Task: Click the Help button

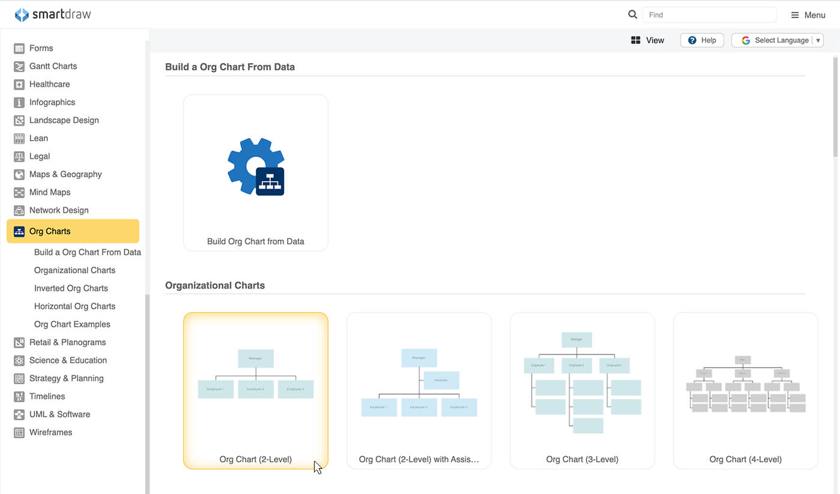Action: 702,40
